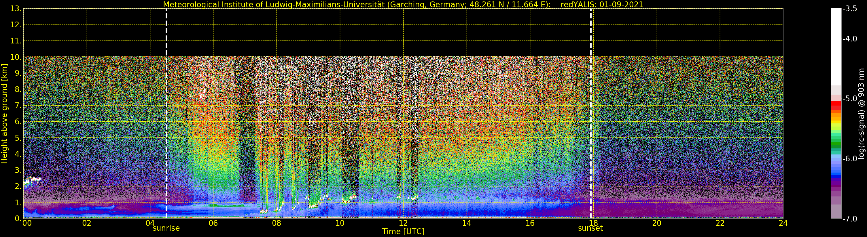Click the 13 tick on the height axis
The width and height of the screenshot is (867, 237).
pos(15,9)
